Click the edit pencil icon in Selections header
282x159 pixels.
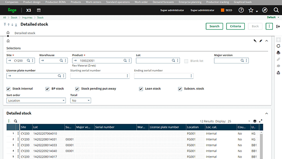tap(261, 41)
